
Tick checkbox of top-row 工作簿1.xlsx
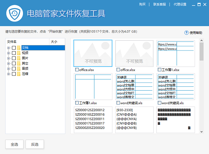(160, 70)
